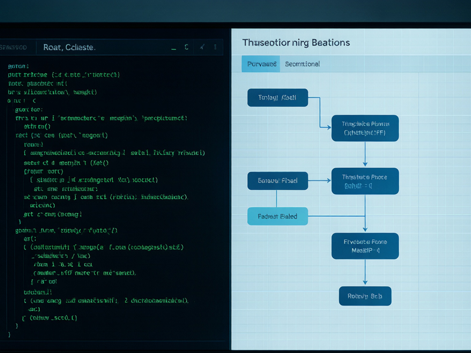
Task: Click the code line containing "(Xot()"
Action: [x=66, y=163]
